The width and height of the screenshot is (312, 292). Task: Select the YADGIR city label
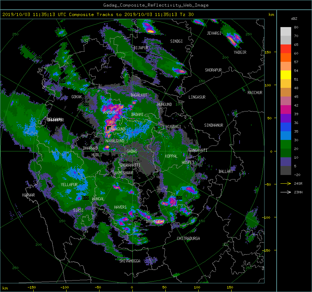[x=240, y=52]
